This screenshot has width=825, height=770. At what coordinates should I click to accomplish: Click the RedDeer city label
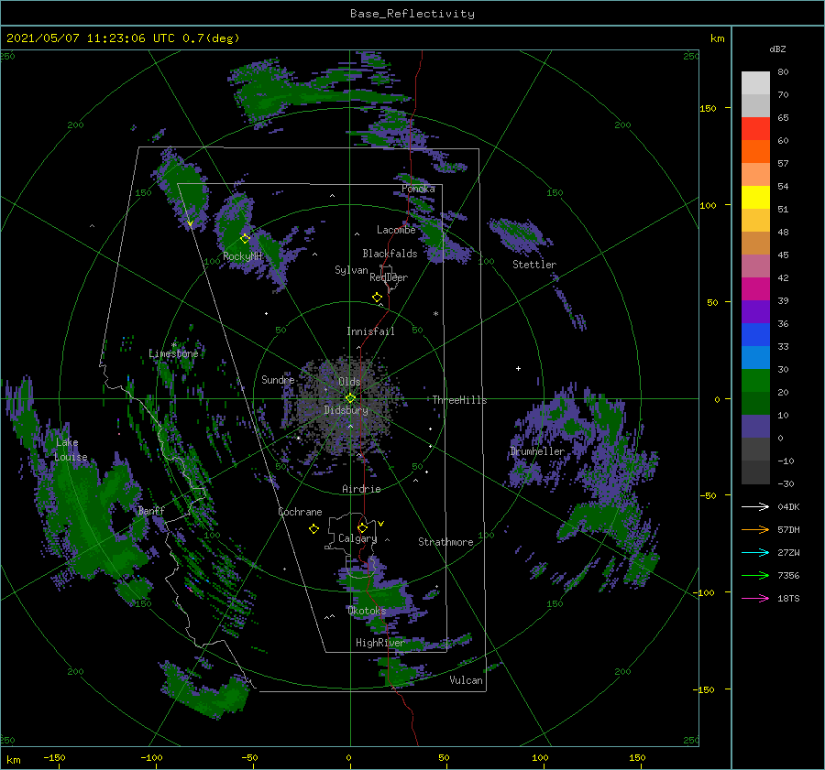click(389, 277)
